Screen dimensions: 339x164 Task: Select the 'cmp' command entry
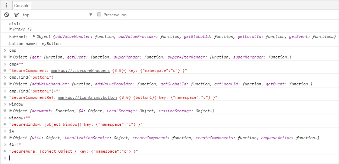[x=12, y=50]
